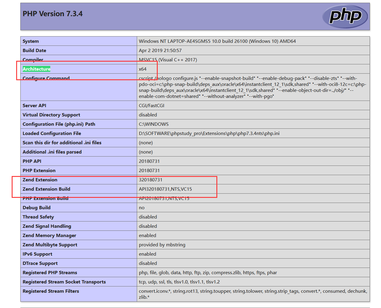Viewport: 381px width, 308px height.
Task: Click the highlighted 'Architecture' label
Action: [x=37, y=69]
